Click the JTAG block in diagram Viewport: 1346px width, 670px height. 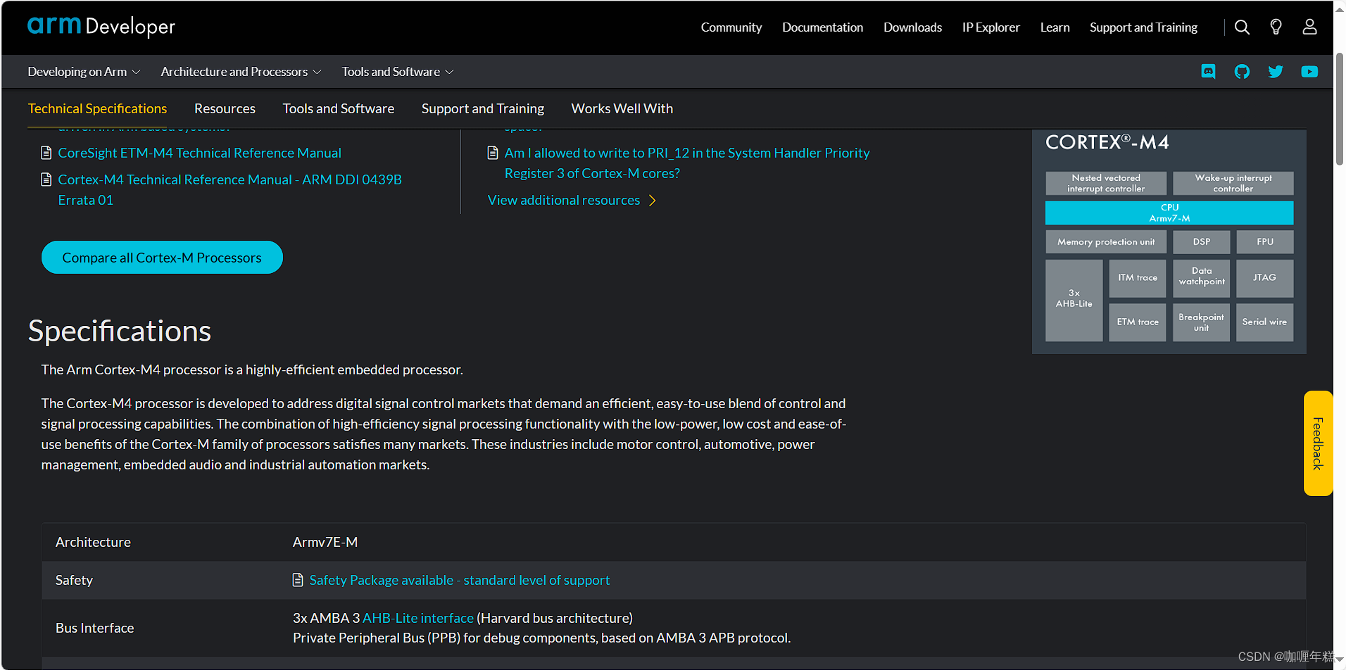[x=1264, y=278]
